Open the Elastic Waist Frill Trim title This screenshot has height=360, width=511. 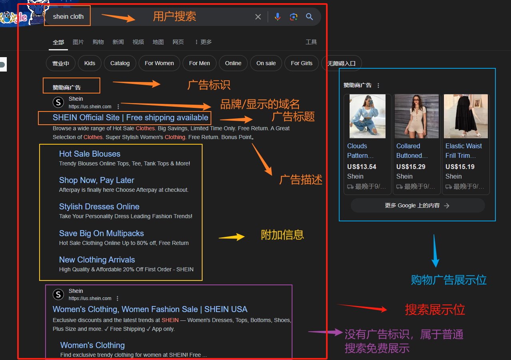click(463, 151)
